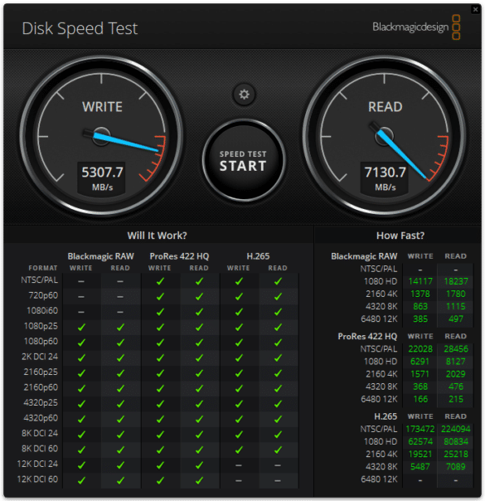Click the 8K DCI 24 row label

tap(40, 433)
